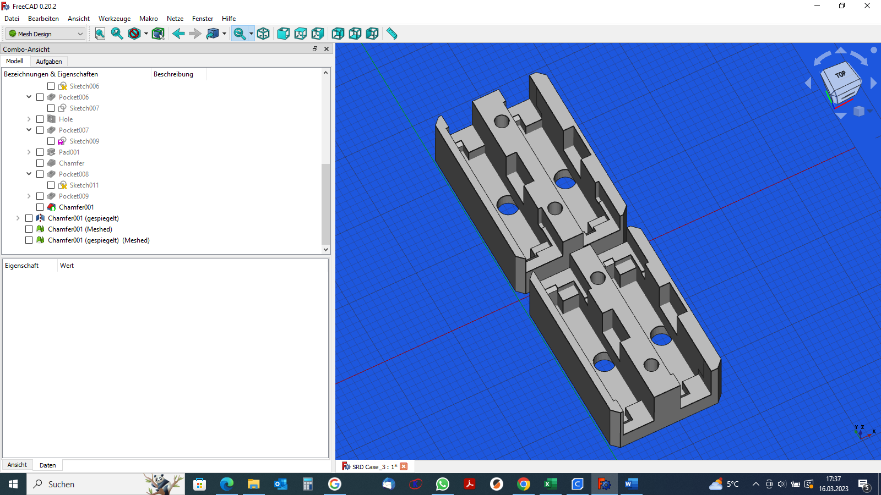Screen dimensions: 881x495
Task: Open the Netze menu
Action: 175,18
